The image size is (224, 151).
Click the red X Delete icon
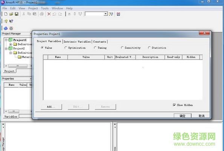pos(49,14)
